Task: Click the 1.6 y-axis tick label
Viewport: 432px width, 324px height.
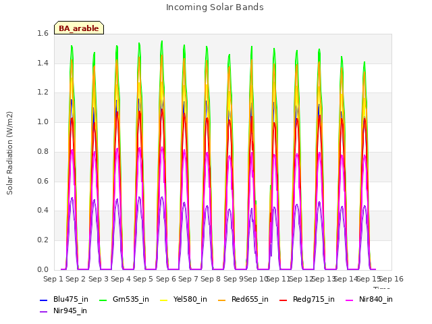Action: [x=43, y=33]
